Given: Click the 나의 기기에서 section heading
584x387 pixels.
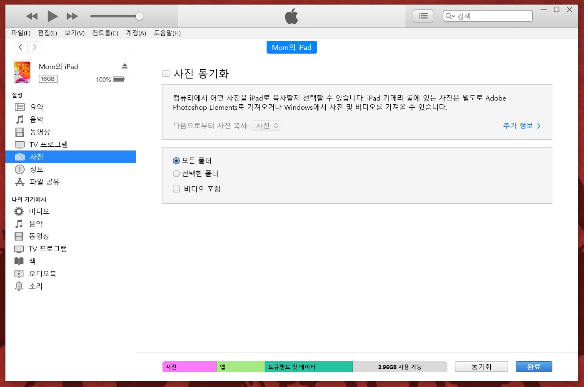Looking at the screenshot, I should coord(29,199).
